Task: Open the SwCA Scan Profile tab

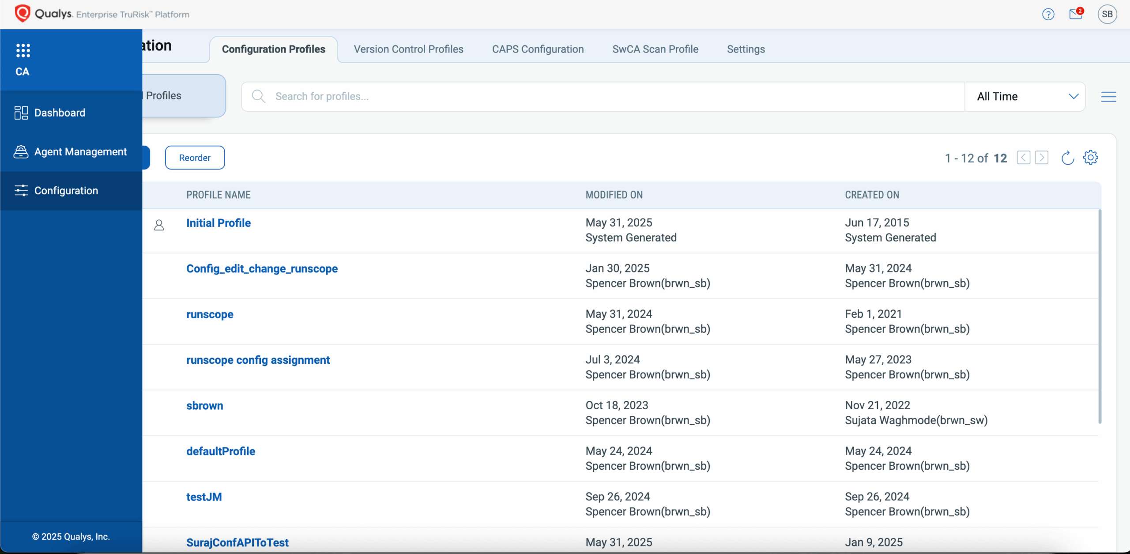Action: coord(655,49)
